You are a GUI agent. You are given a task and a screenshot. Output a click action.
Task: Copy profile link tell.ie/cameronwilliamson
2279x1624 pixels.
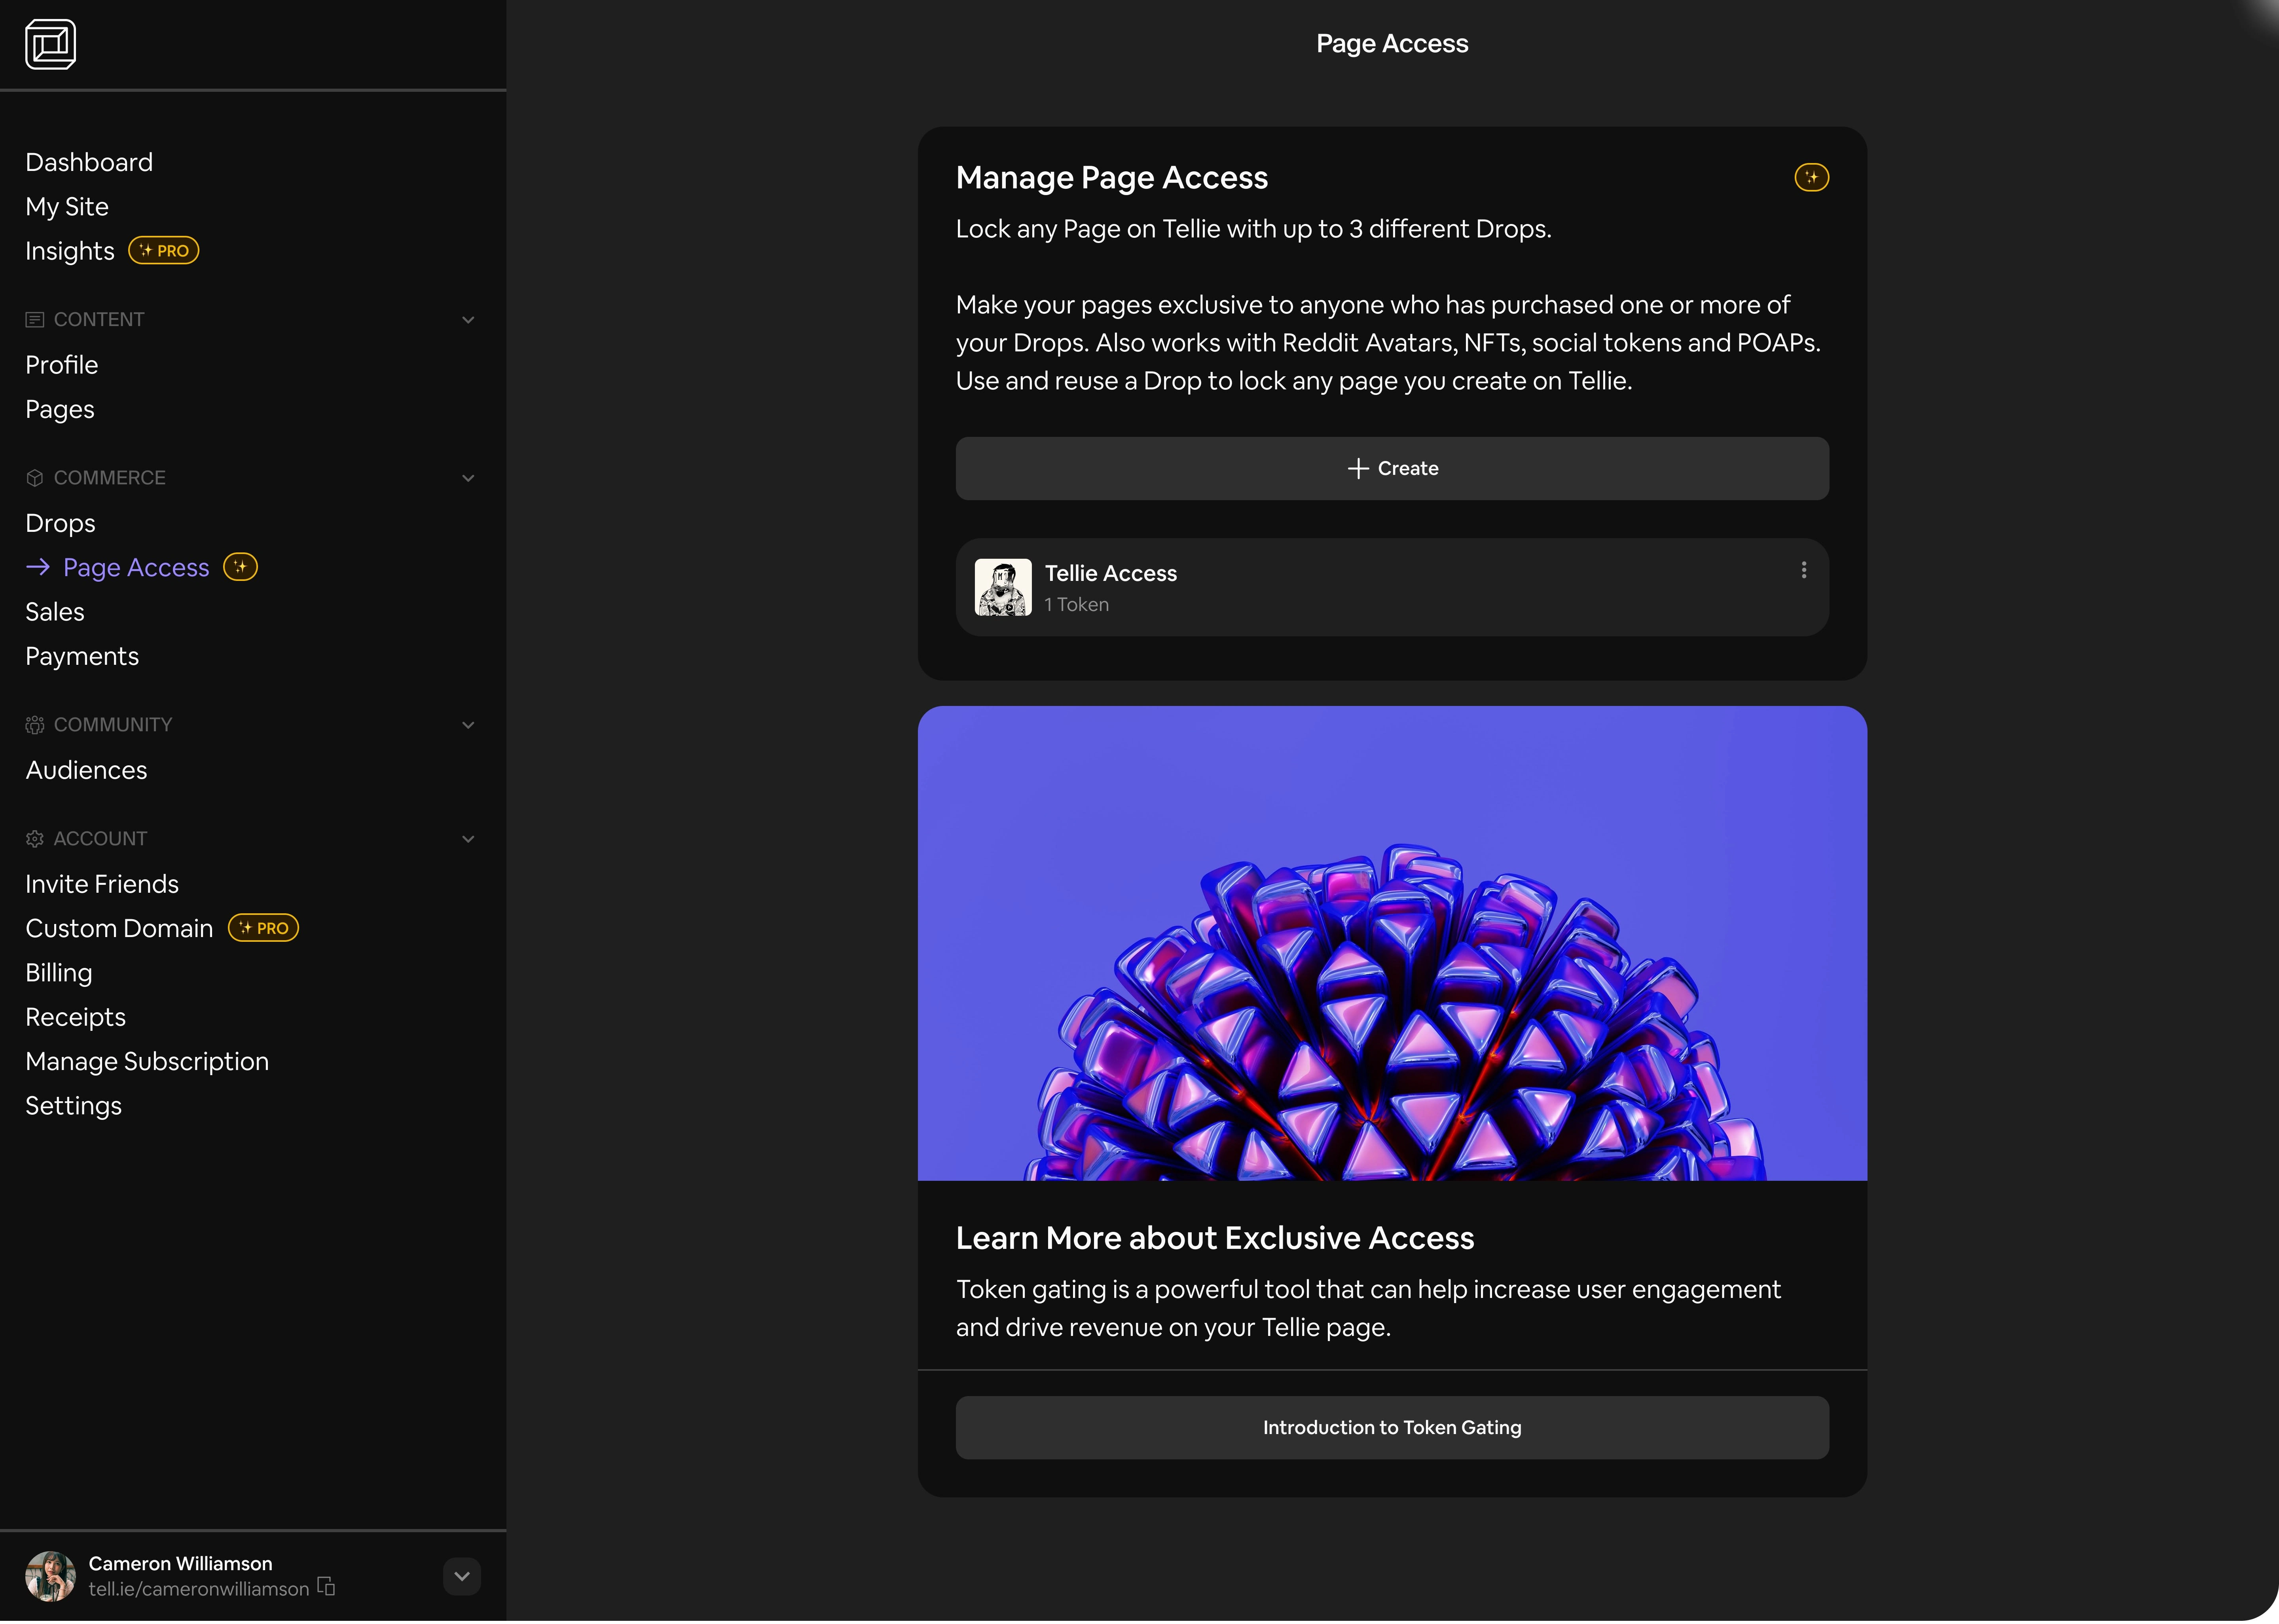326,1587
